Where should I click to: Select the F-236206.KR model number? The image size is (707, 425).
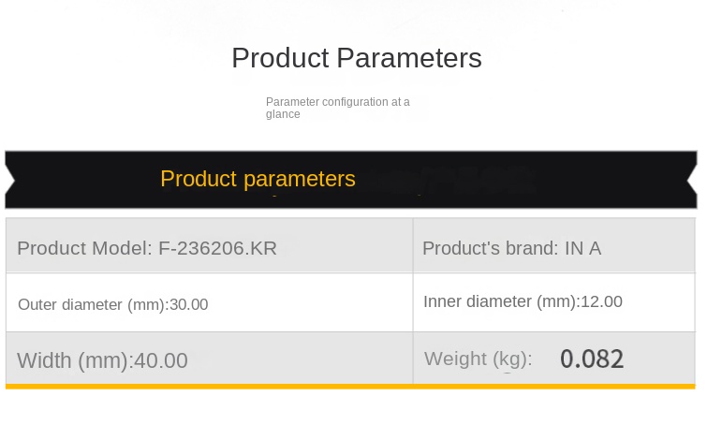pos(218,248)
